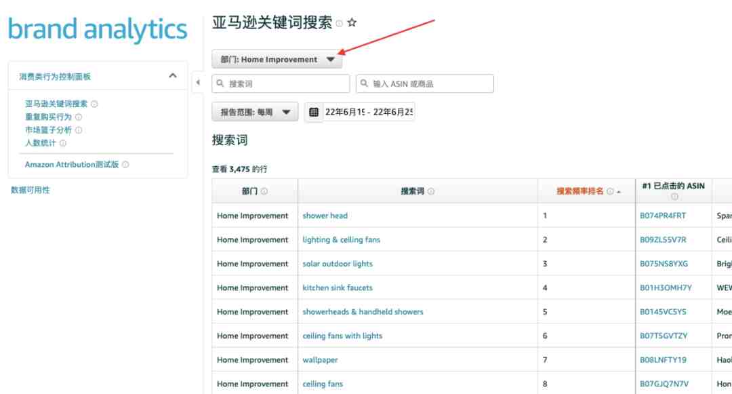
Task: Click the info icon next to 市场篮子分析
Action: [x=79, y=130]
